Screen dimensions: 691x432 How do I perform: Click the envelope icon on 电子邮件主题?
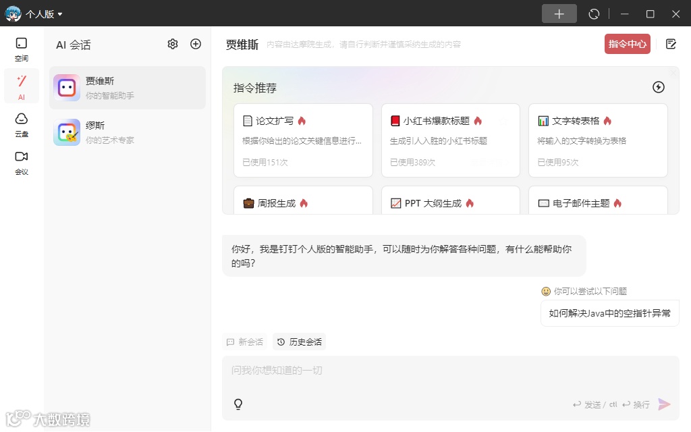(x=543, y=203)
